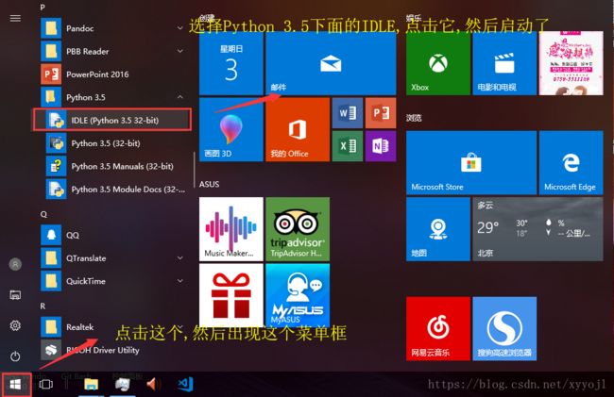Expand the PBB Reader folder chevron
The image size is (614, 397).
click(180, 51)
